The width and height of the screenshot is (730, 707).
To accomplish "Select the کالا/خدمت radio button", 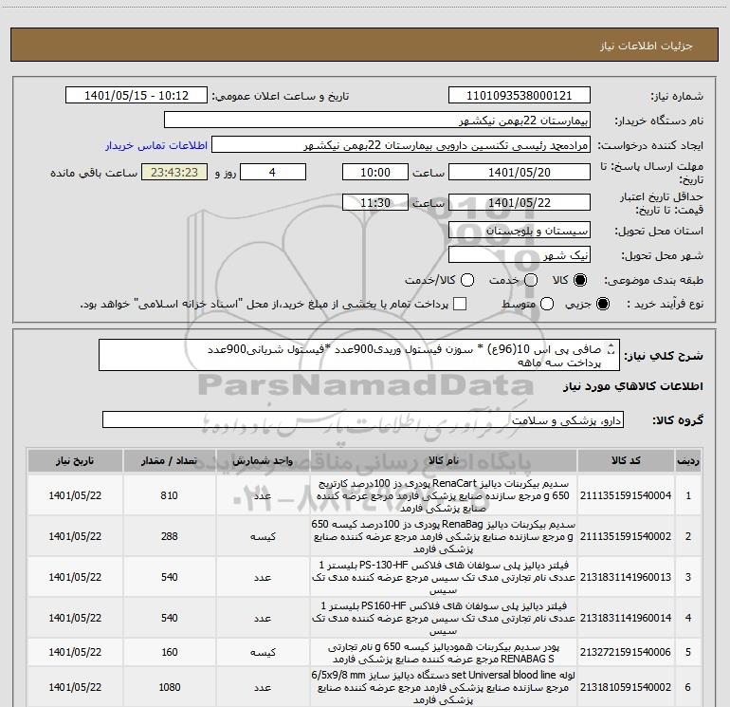I will [467, 280].
